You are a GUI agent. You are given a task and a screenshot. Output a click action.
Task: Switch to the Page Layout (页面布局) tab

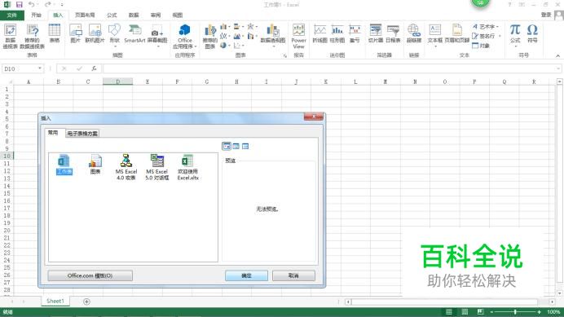point(85,15)
